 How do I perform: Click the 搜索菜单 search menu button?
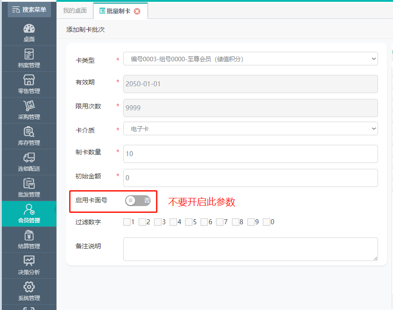pyautogui.click(x=29, y=10)
